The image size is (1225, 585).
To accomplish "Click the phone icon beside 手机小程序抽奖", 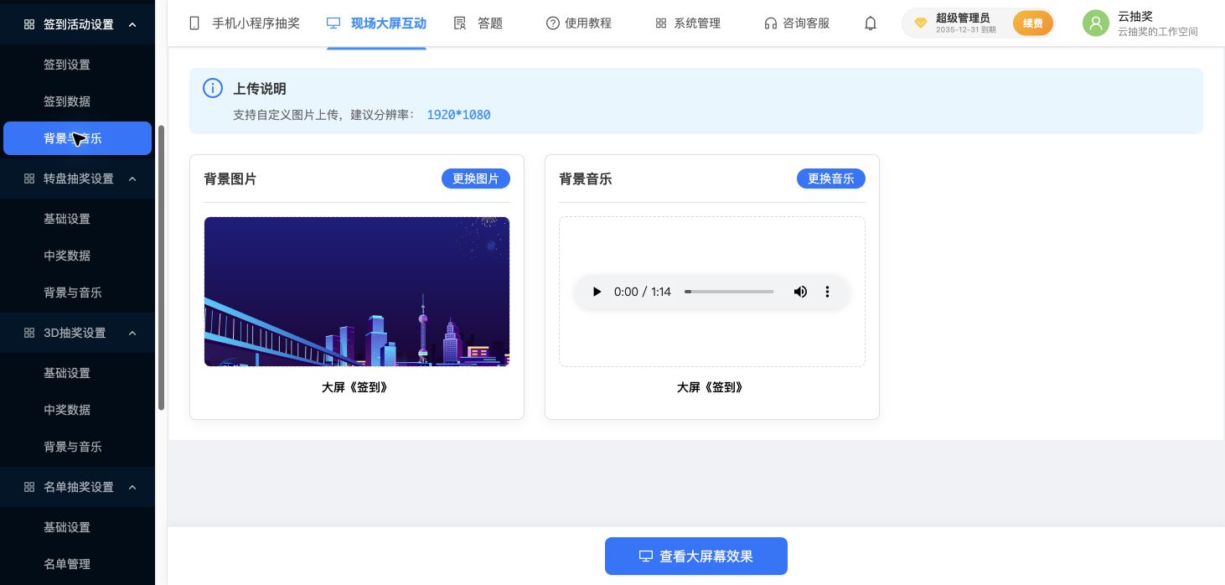I will pos(194,23).
